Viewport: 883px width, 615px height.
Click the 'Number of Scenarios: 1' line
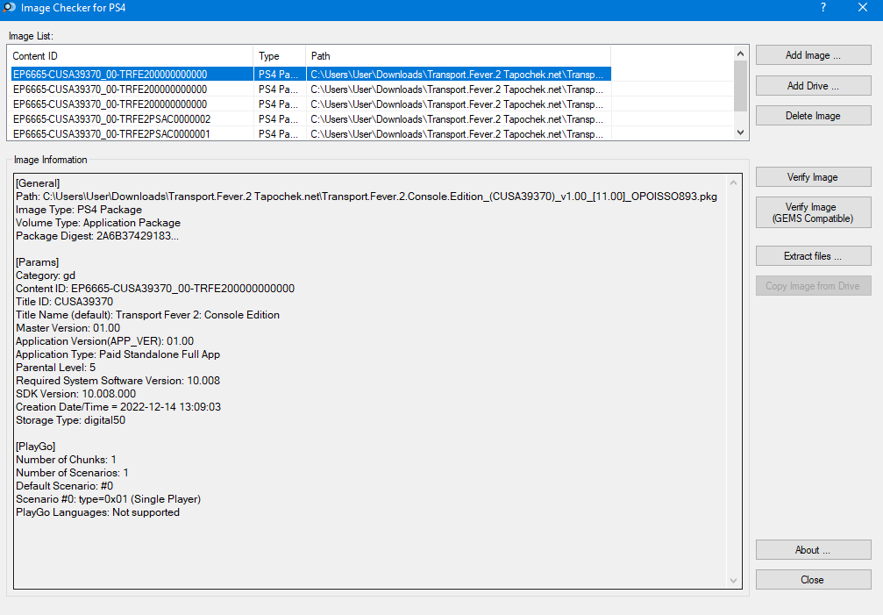(x=72, y=473)
